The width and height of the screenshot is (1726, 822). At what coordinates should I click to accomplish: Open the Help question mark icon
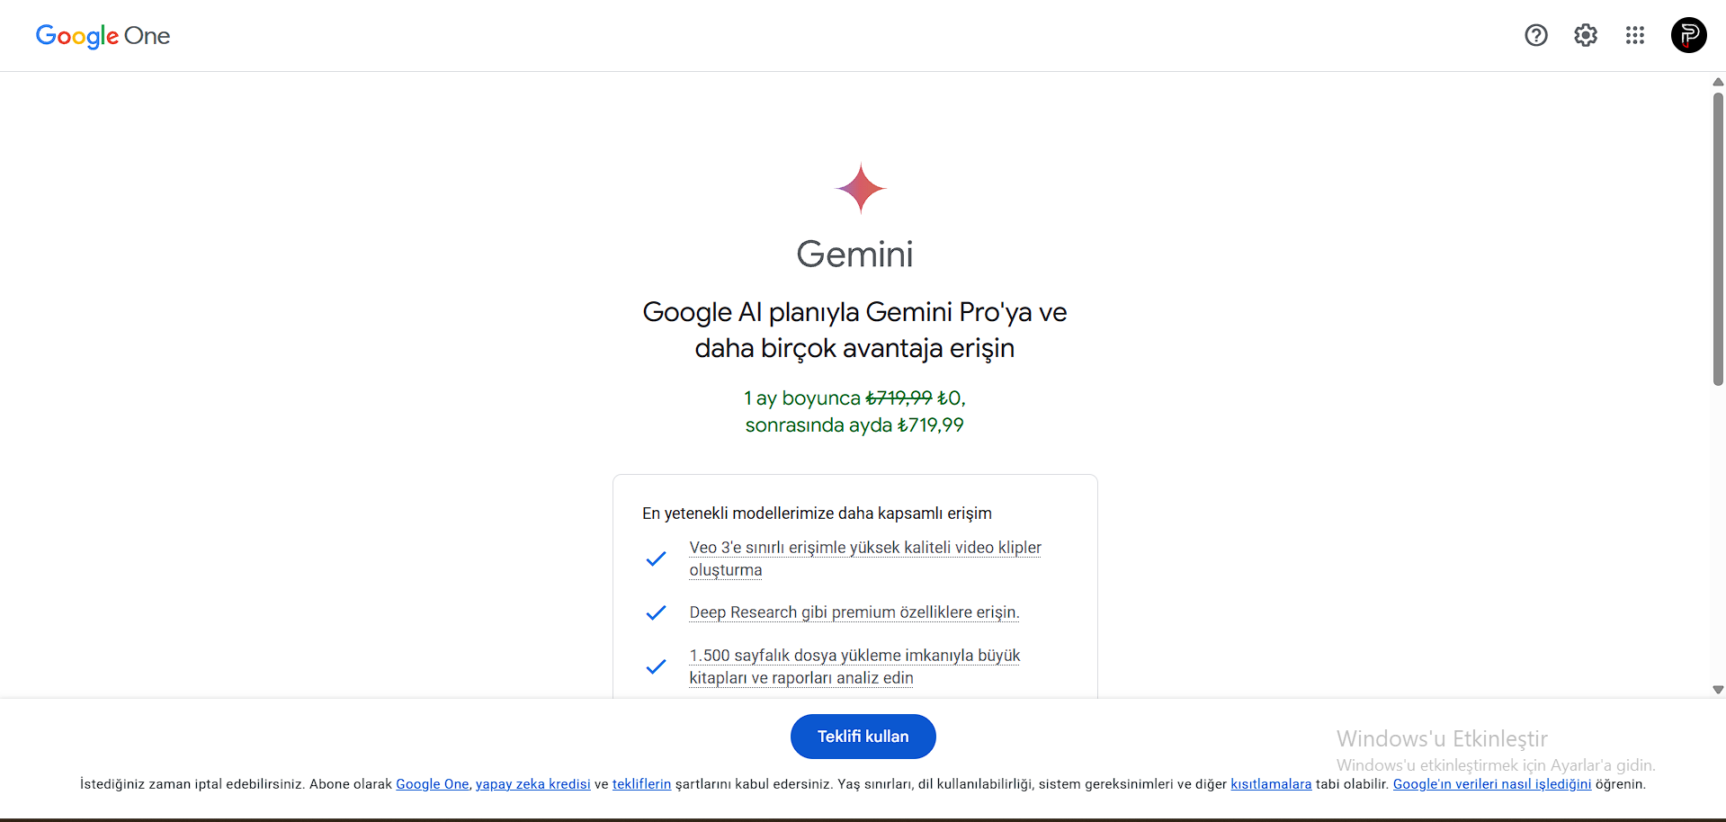click(1536, 35)
